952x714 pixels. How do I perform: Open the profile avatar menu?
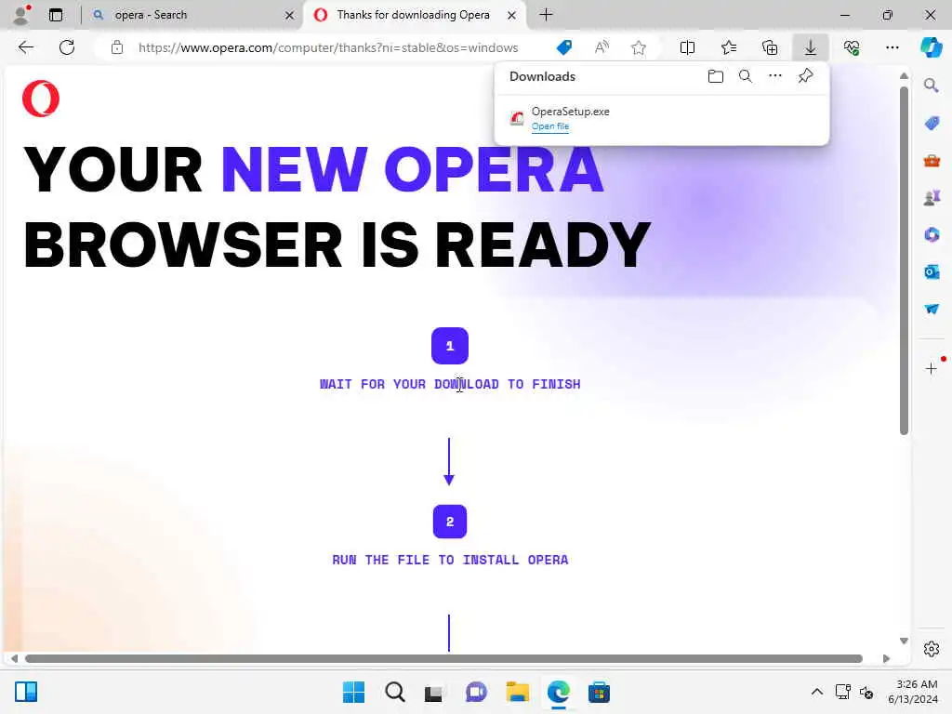pos(20,15)
